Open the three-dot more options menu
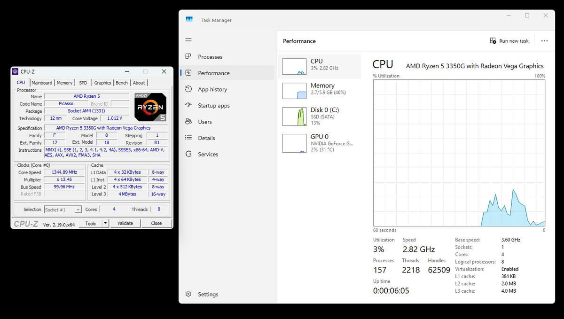This screenshot has height=319, width=564. click(x=544, y=41)
